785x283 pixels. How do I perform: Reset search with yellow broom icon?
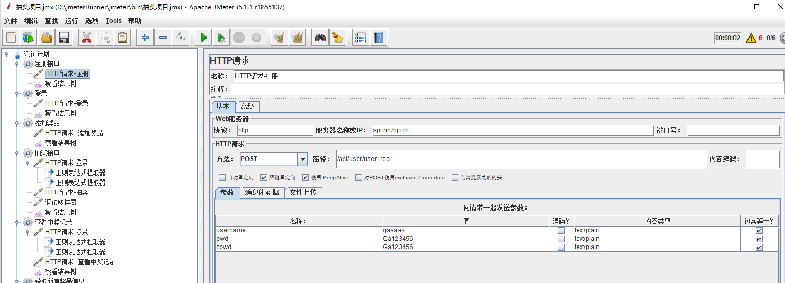(x=338, y=38)
